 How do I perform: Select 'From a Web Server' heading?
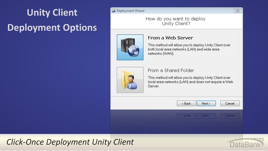[170, 38]
